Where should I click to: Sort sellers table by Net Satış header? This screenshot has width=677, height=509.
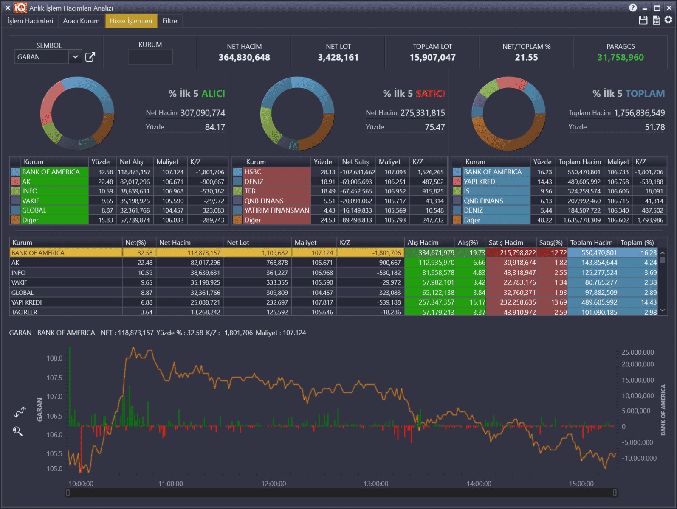[x=357, y=162]
